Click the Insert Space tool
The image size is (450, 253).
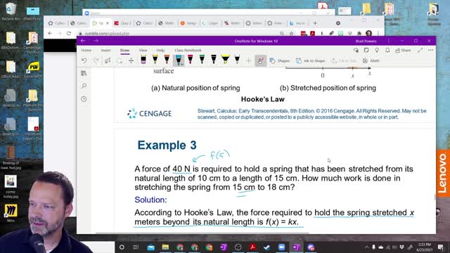coord(131,61)
